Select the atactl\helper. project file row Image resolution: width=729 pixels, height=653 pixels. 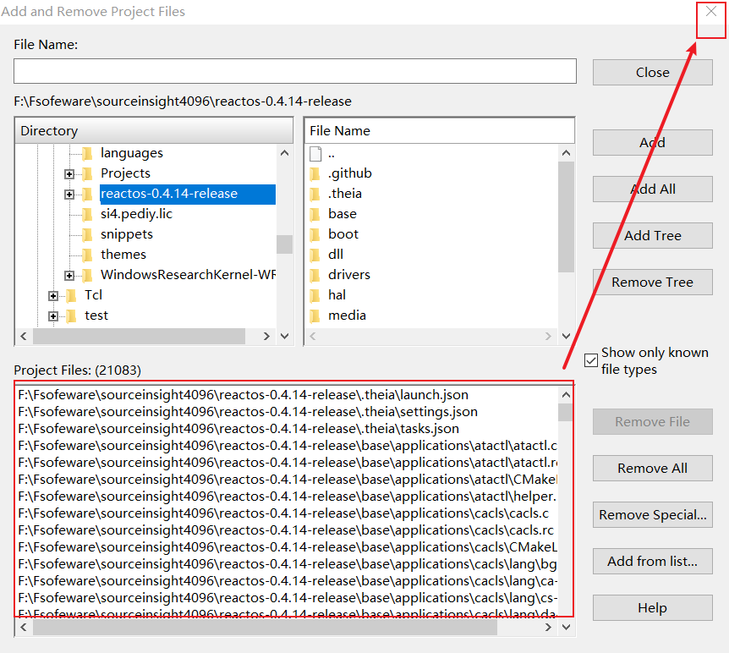point(288,497)
